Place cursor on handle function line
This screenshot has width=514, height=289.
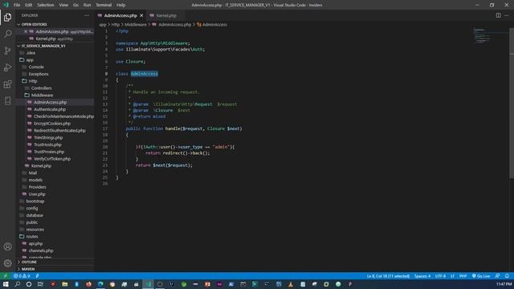click(184, 128)
